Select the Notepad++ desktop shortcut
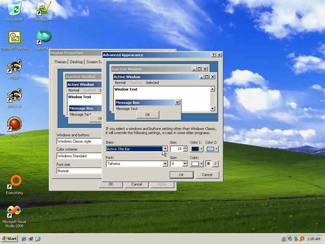 [x=44, y=11]
